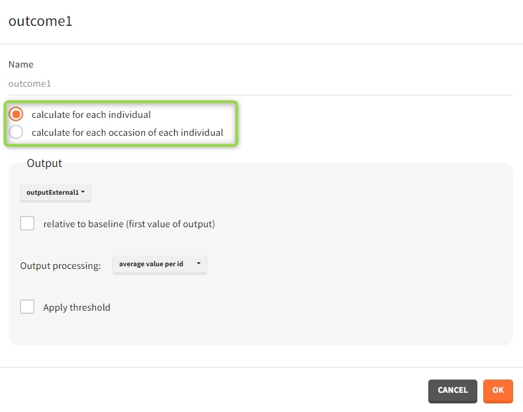Click the 'outcome1' dialog title
Screen dimensions: 523x412
[x=40, y=21]
